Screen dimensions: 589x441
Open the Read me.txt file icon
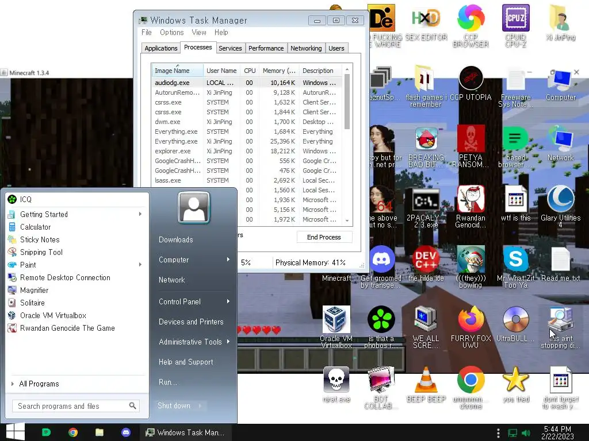point(560,263)
